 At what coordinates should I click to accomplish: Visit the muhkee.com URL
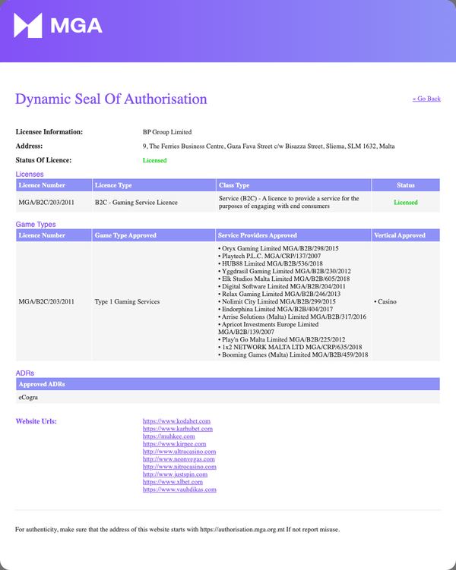pos(169,436)
